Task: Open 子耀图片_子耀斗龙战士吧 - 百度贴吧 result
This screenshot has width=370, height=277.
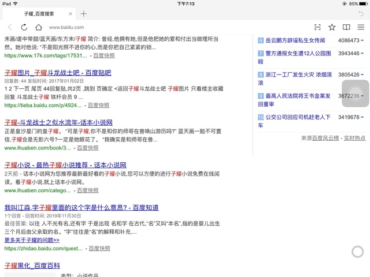Action: point(58,73)
